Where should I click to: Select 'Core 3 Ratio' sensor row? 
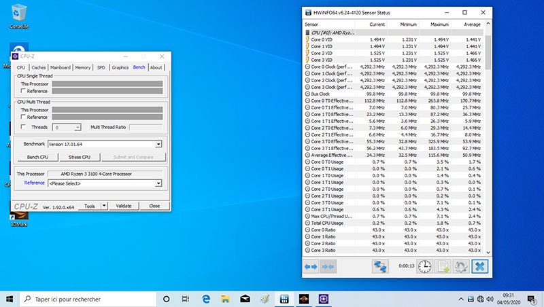pyautogui.click(x=394, y=250)
